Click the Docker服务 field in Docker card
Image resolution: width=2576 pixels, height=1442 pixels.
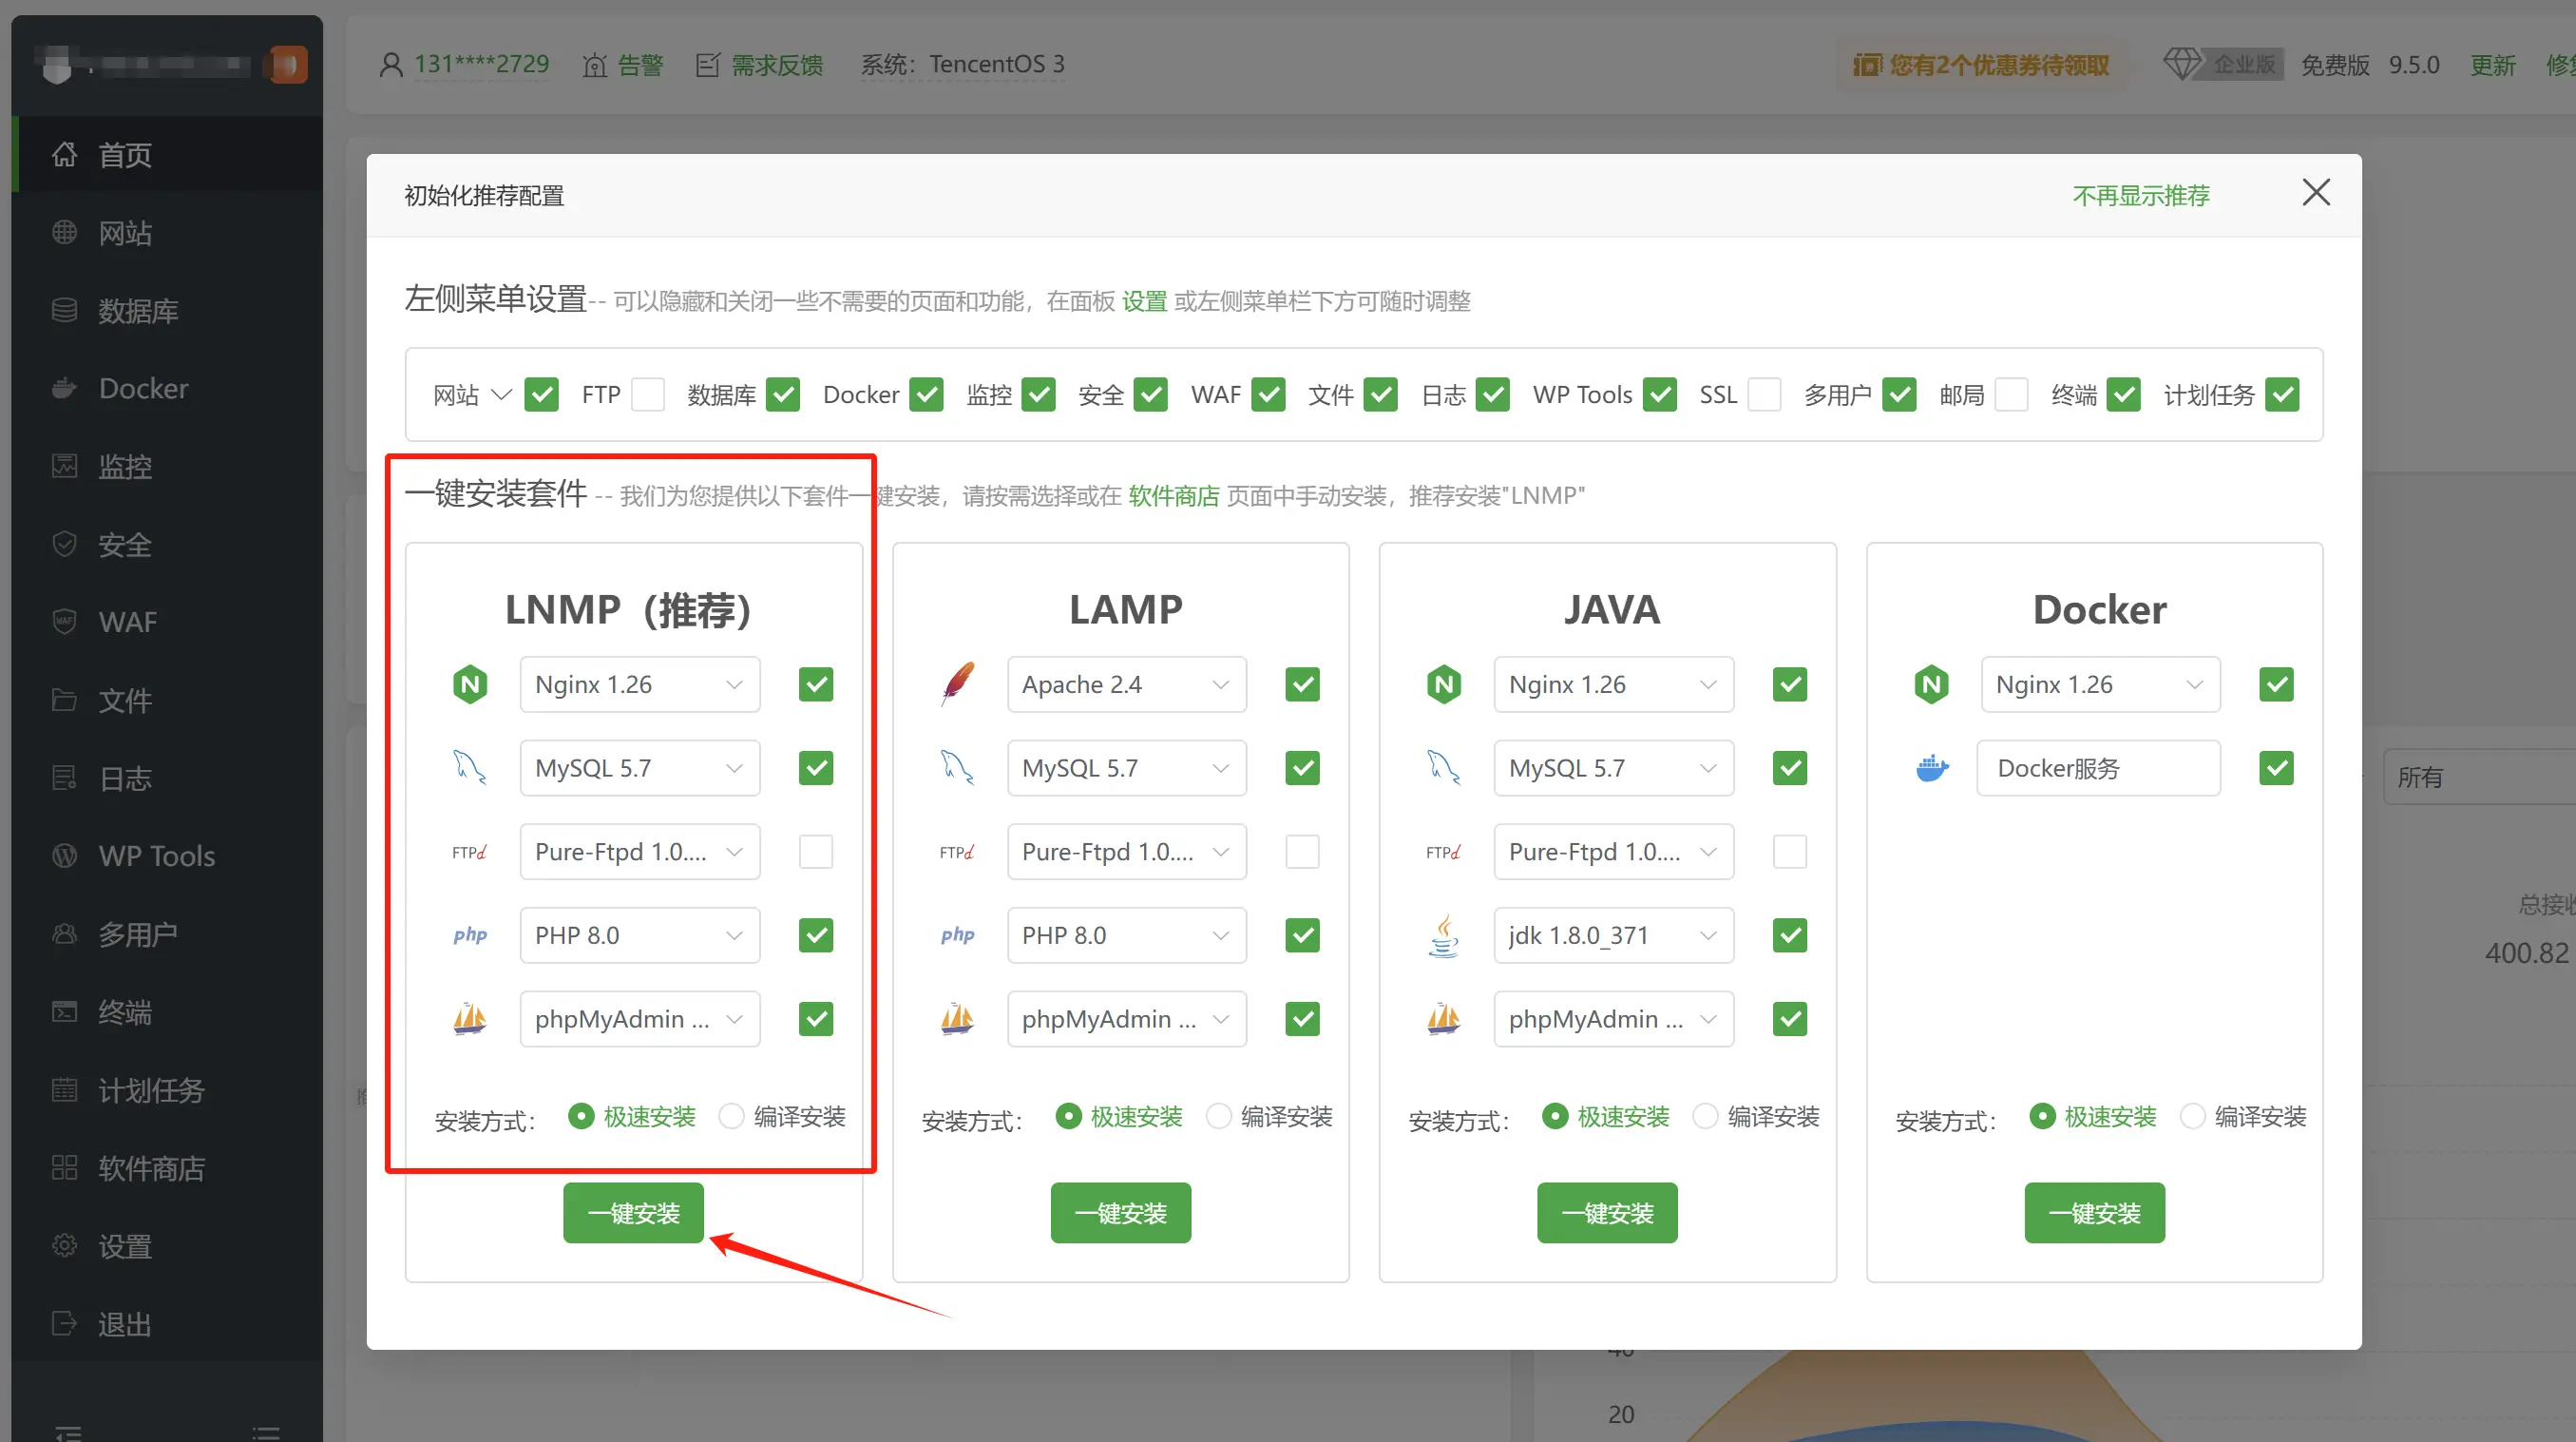2098,767
